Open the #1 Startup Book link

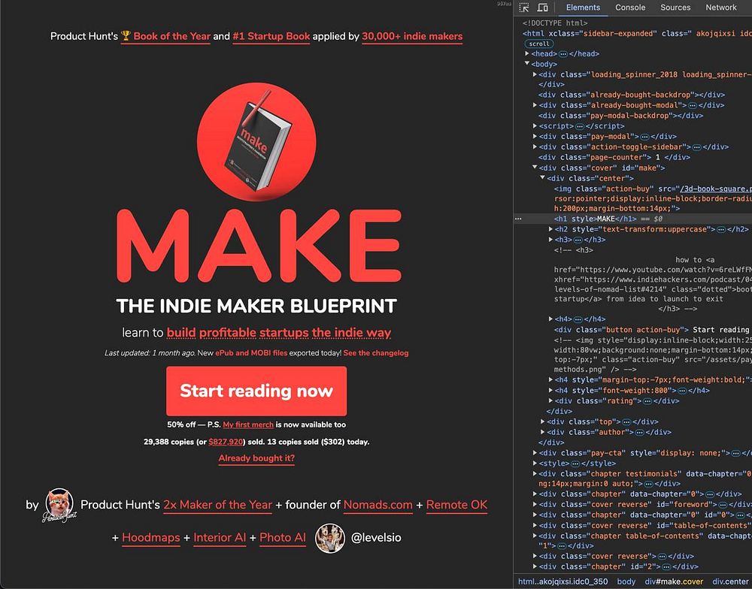(x=271, y=36)
